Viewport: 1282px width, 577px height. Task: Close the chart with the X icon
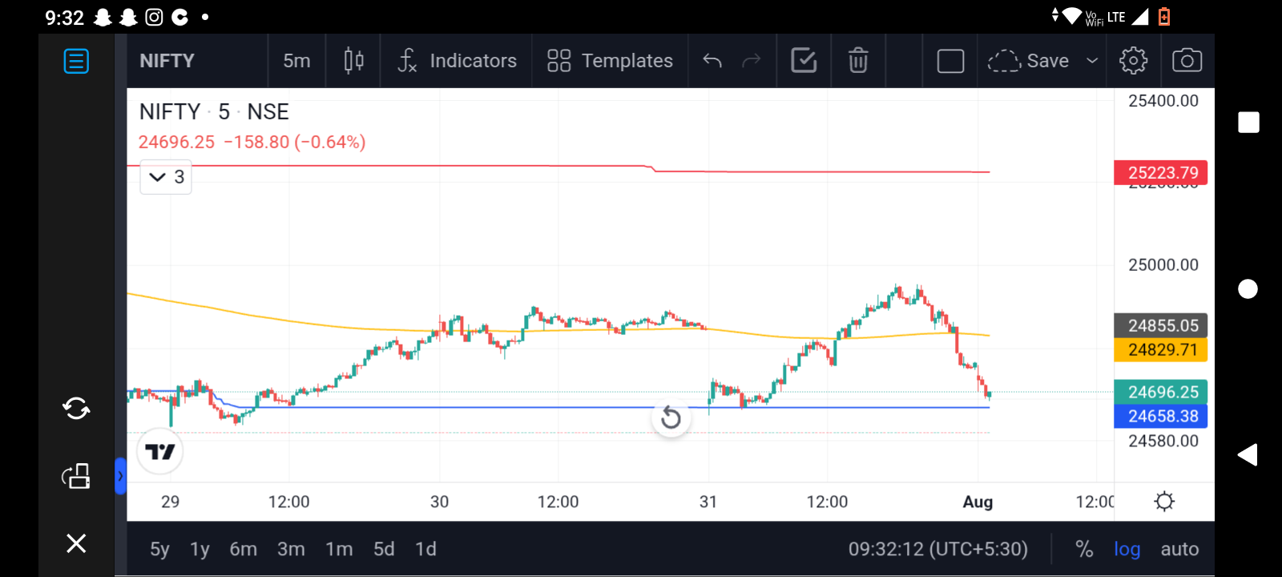pos(76,543)
